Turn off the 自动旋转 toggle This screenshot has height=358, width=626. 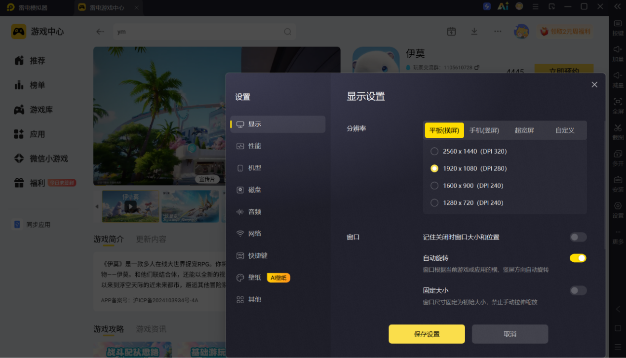[x=578, y=258]
